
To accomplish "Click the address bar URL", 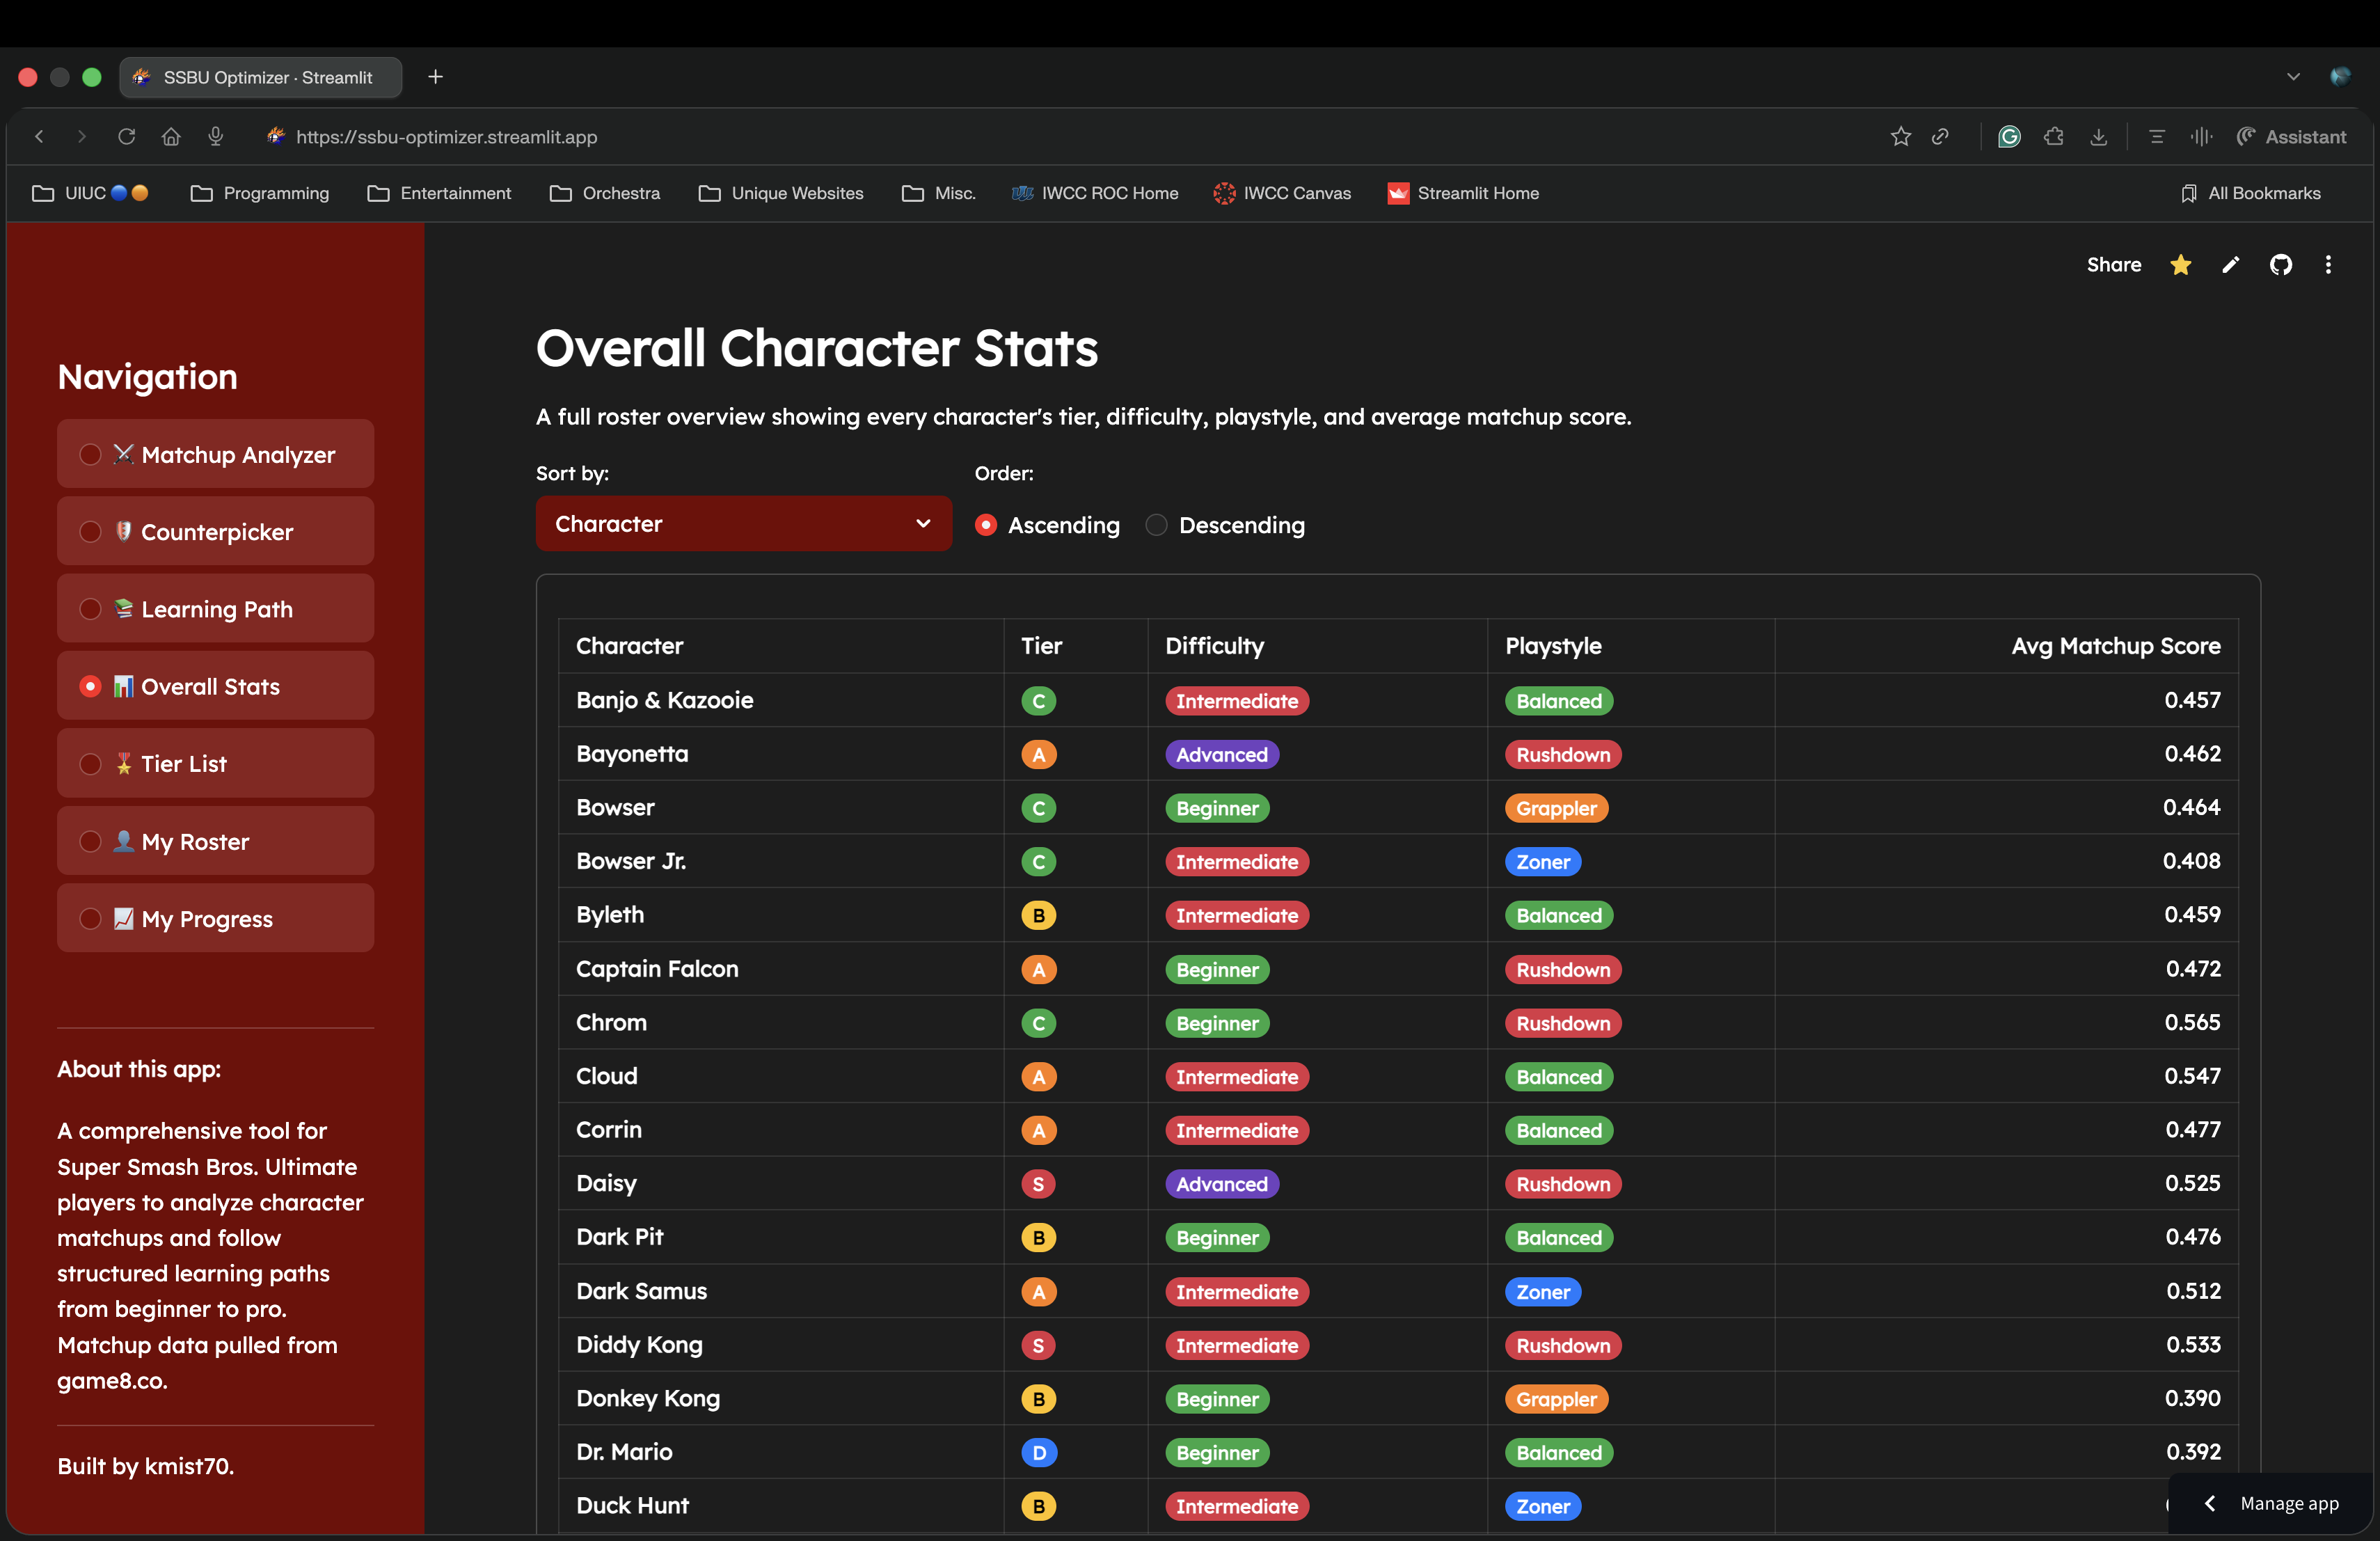I will (x=446, y=137).
